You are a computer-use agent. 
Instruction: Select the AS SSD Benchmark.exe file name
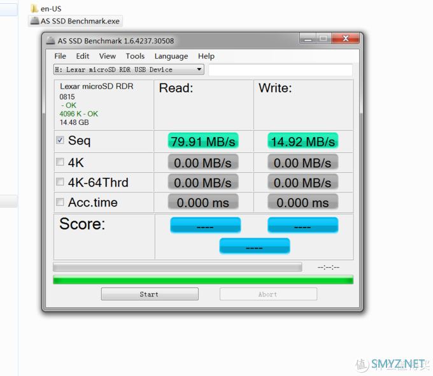(x=80, y=21)
